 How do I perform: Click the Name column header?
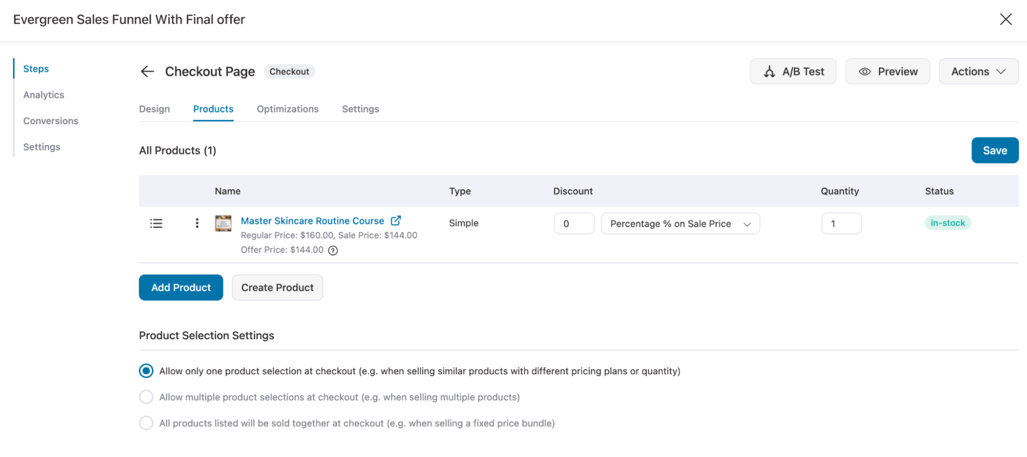click(x=228, y=191)
